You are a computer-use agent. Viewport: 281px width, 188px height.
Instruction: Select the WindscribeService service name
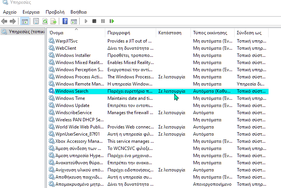(x=74, y=113)
